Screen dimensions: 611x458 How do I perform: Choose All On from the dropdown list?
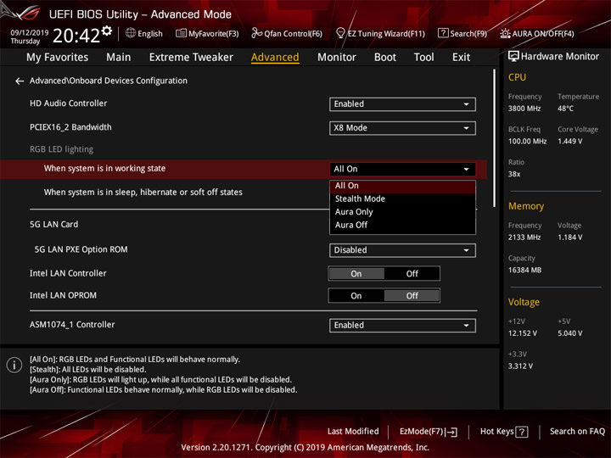402,186
